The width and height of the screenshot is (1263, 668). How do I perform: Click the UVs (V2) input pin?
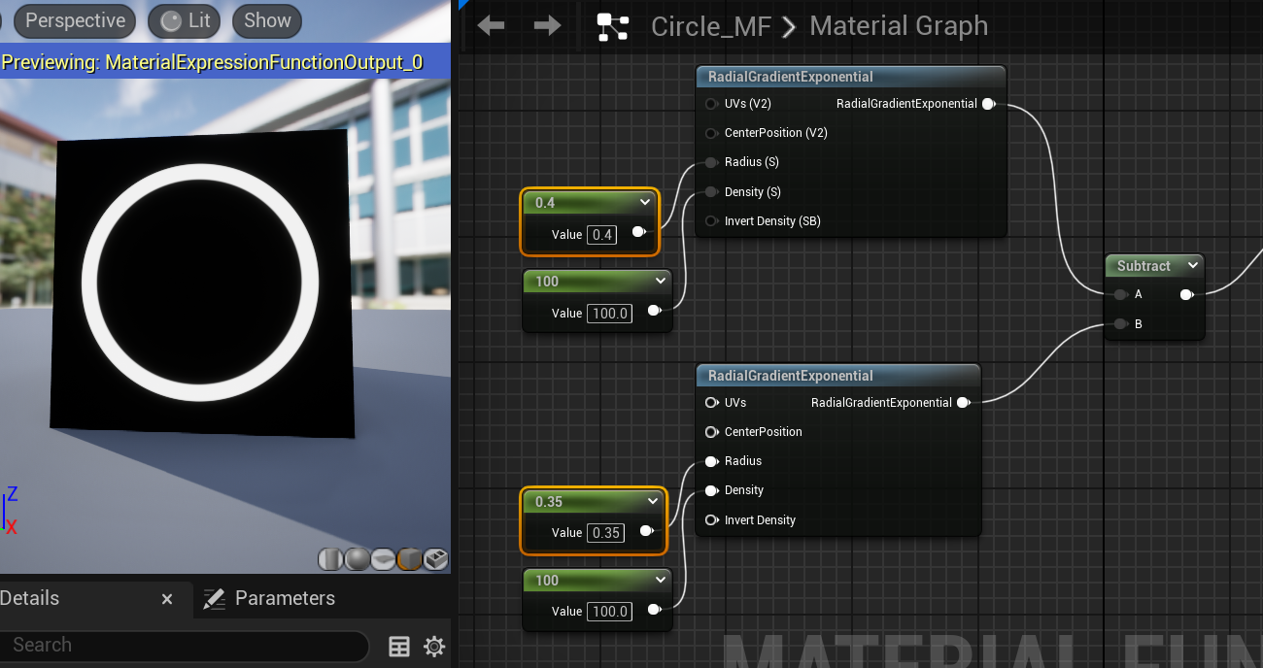click(712, 103)
